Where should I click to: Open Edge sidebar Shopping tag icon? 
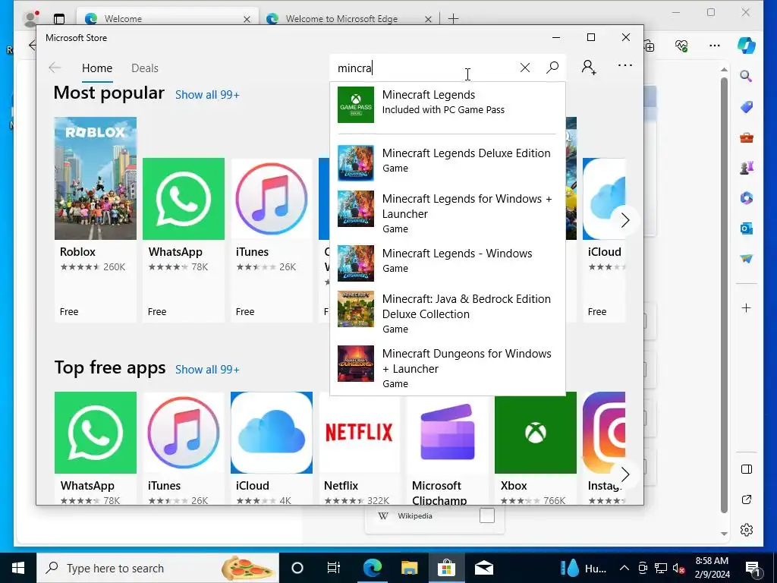[747, 106]
